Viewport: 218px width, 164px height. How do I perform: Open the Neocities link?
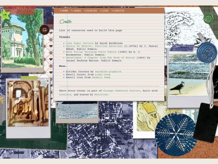coord(101,94)
